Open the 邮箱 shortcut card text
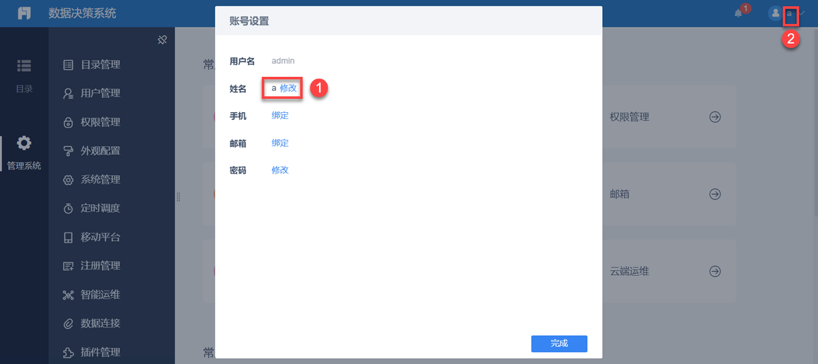Image resolution: width=818 pixels, height=364 pixels. click(620, 195)
